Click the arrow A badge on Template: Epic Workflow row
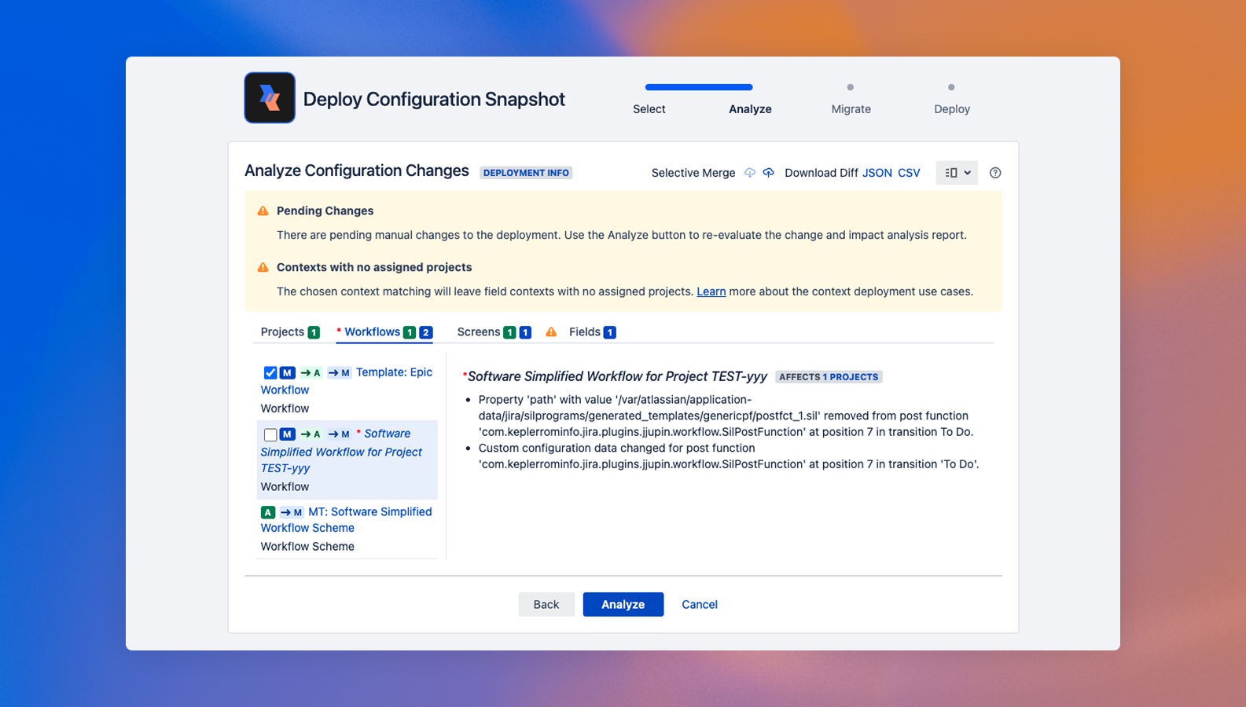 pos(311,372)
